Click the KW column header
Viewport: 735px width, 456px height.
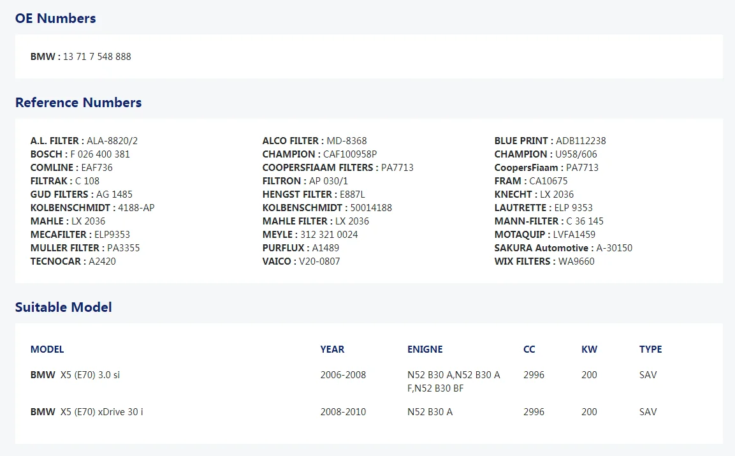tap(589, 349)
